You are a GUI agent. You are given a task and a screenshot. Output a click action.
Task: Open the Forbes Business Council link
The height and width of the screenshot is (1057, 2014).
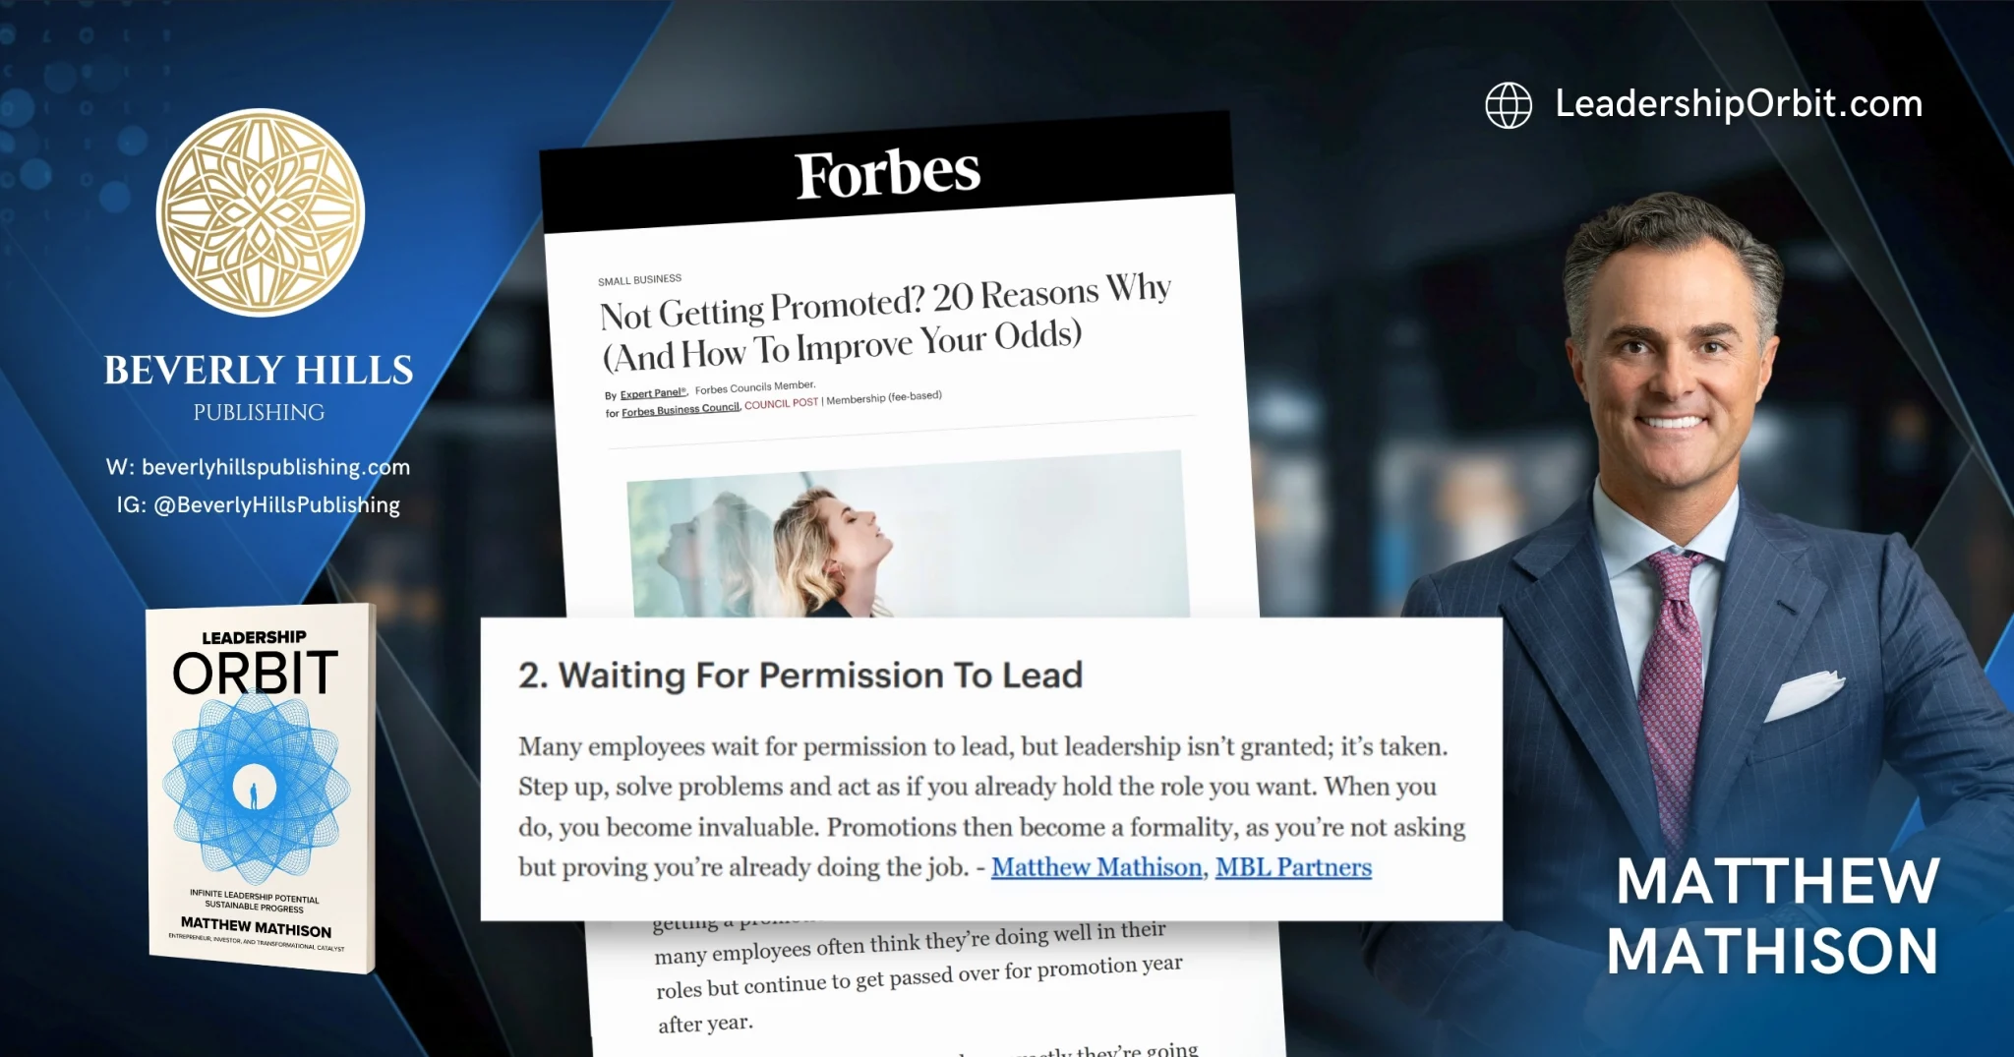point(681,410)
